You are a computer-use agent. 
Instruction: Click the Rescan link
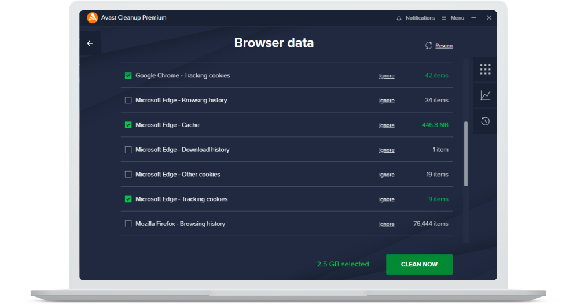444,46
